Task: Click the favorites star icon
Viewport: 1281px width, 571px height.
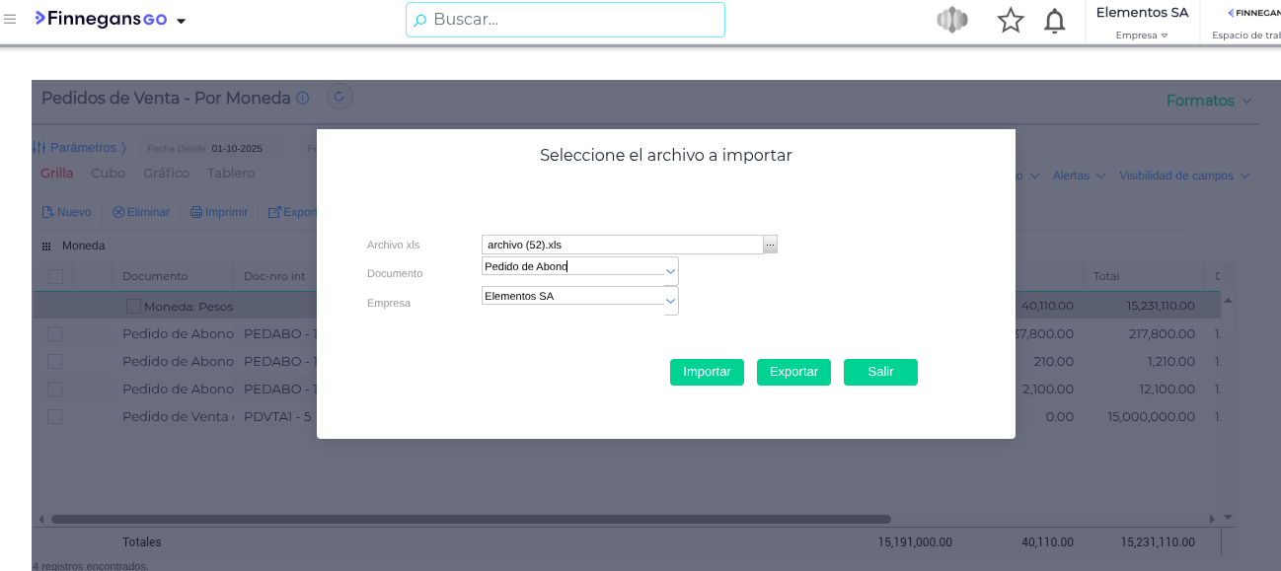Action: (1011, 21)
